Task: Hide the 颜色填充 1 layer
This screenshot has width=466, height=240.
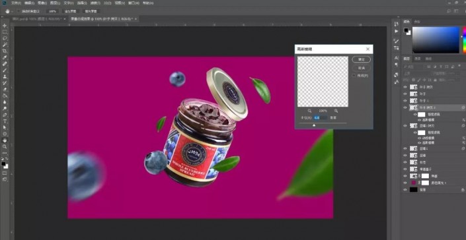Action: click(x=405, y=183)
